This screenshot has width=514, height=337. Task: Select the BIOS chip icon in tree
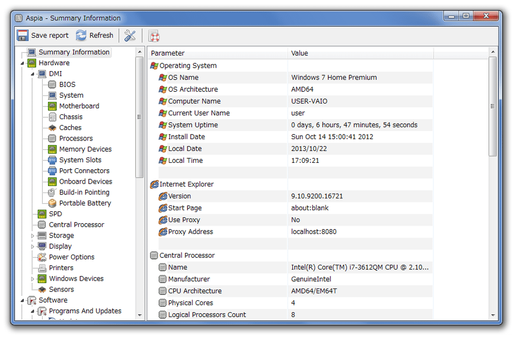[x=52, y=85]
